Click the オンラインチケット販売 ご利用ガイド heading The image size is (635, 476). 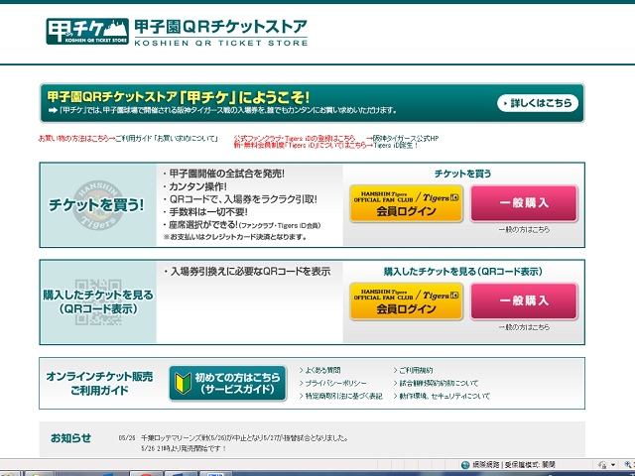[99, 384]
